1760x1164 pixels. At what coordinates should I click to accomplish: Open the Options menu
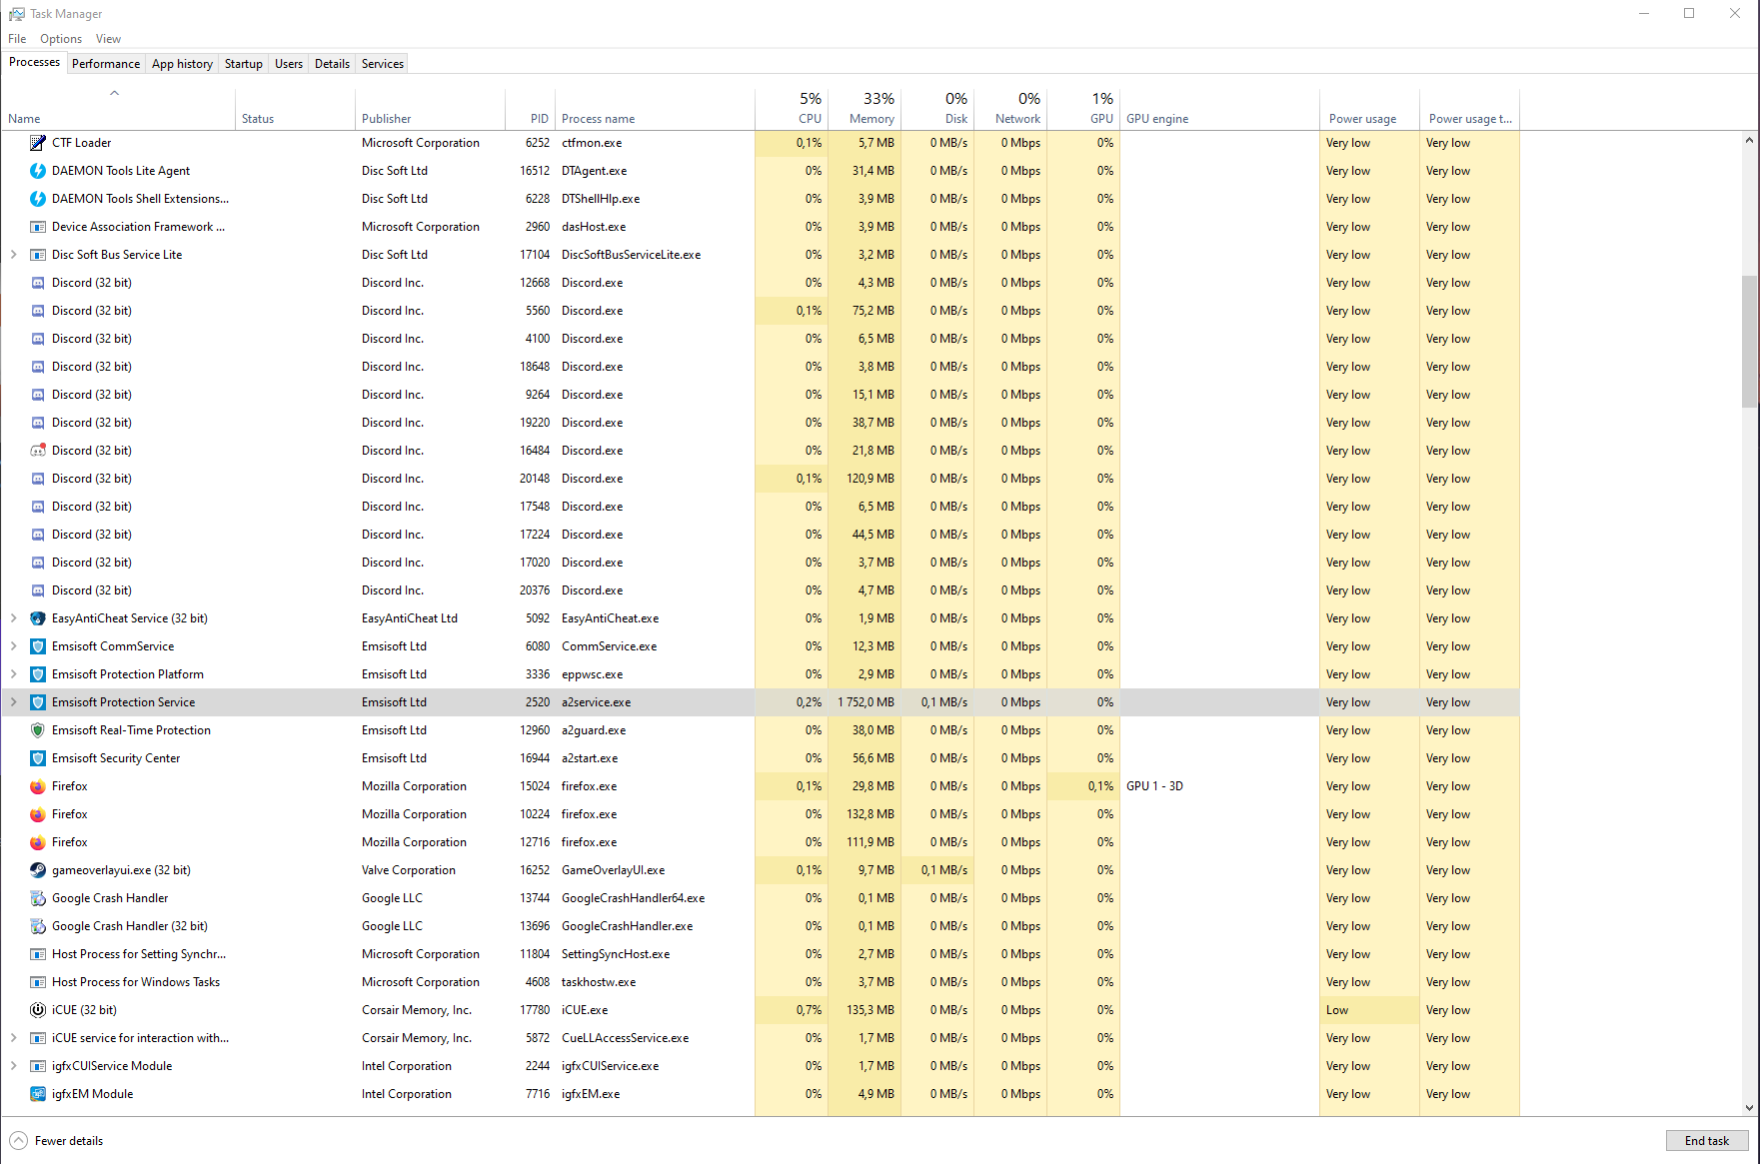point(61,39)
